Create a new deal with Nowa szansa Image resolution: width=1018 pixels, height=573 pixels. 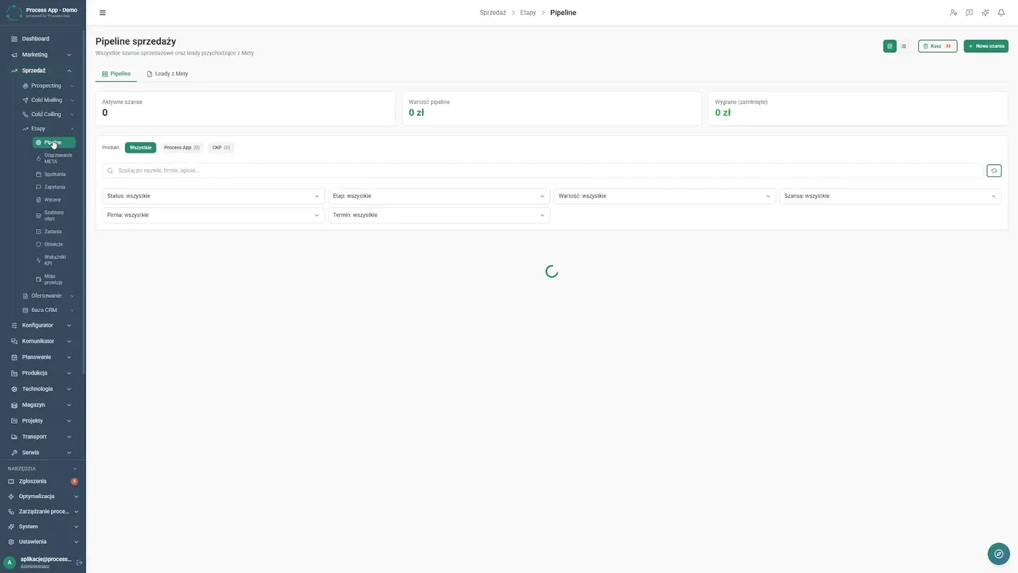[x=985, y=46]
